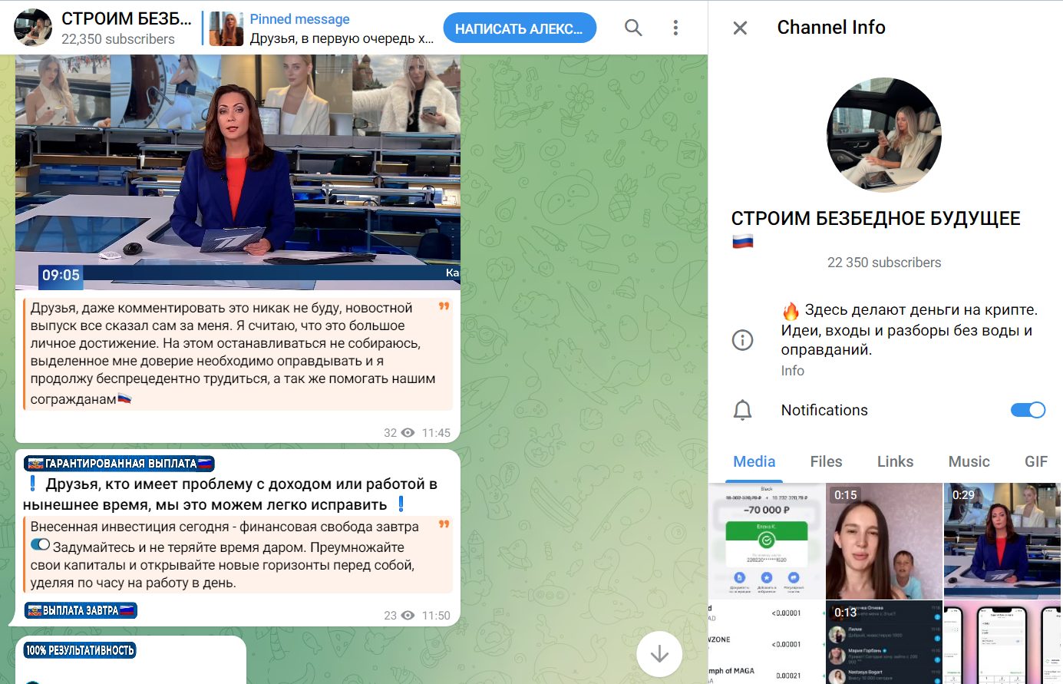Switch to the Files tab
Screen dimensions: 1063x684
(826, 461)
